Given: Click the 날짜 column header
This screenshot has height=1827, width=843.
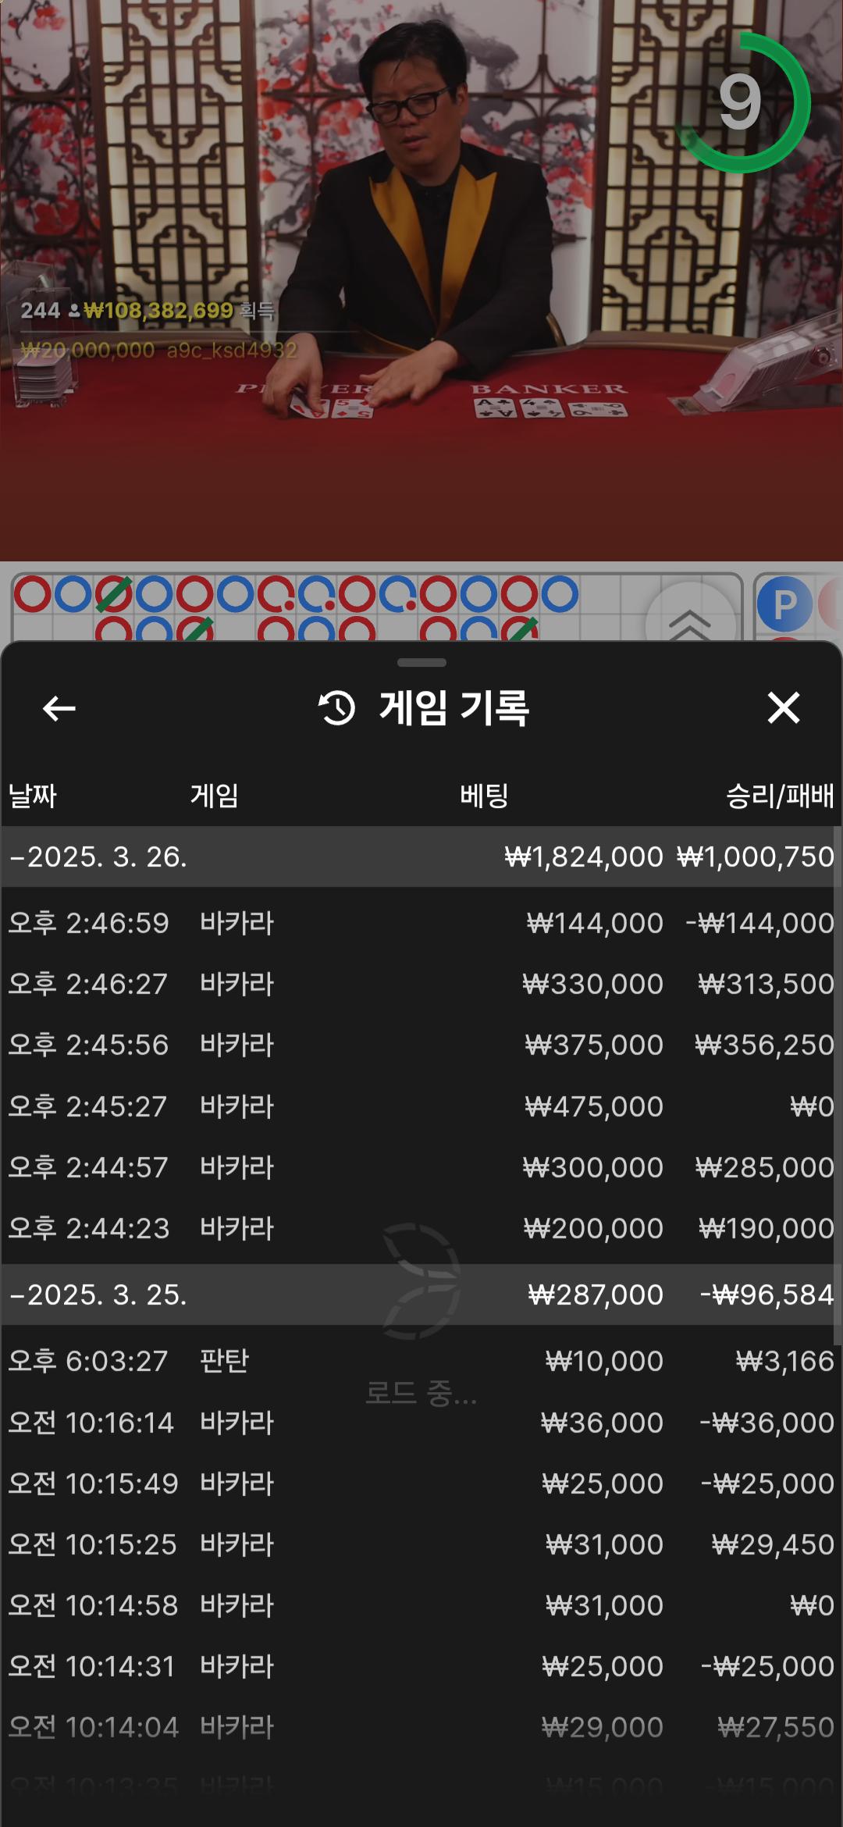Looking at the screenshot, I should tap(33, 796).
